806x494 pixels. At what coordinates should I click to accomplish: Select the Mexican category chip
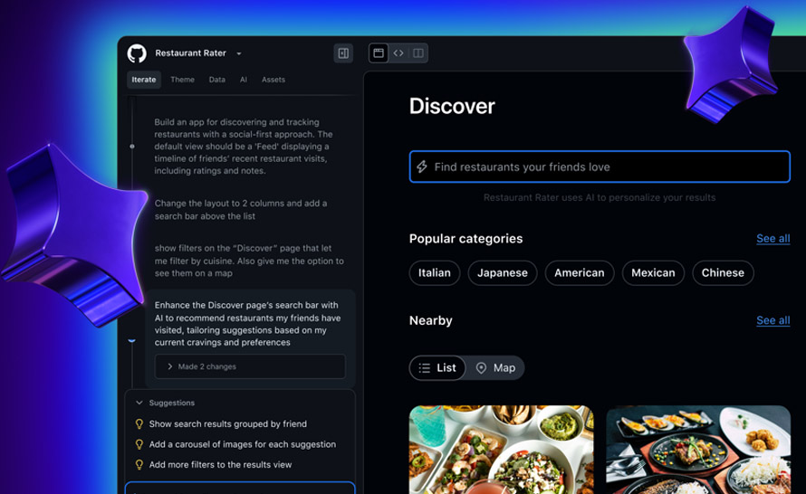tap(653, 272)
